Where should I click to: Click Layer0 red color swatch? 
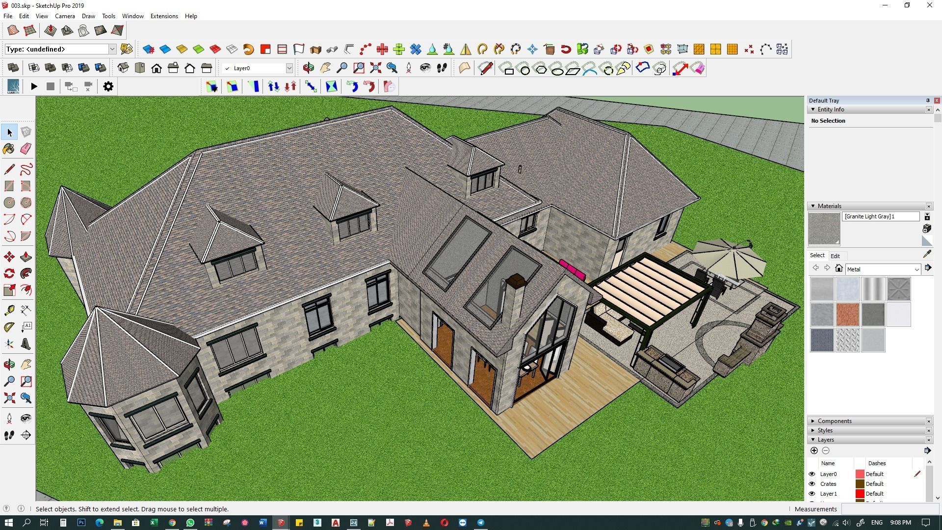click(860, 474)
